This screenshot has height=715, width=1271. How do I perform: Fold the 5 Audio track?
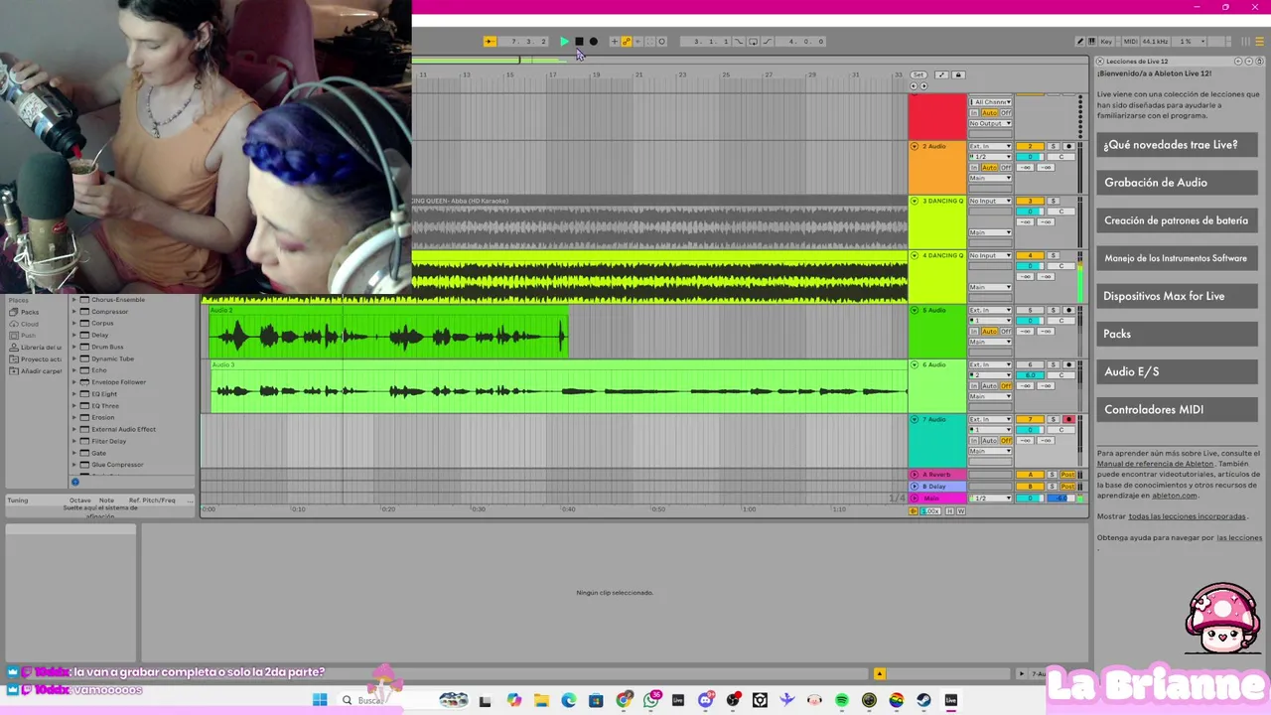point(915,310)
